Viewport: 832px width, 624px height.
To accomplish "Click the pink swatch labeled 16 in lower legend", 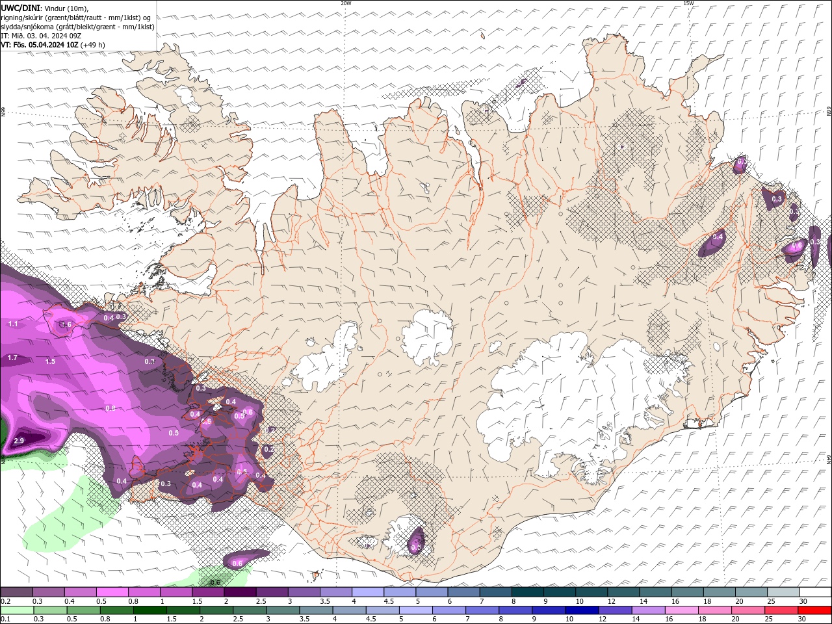I will click(x=681, y=610).
